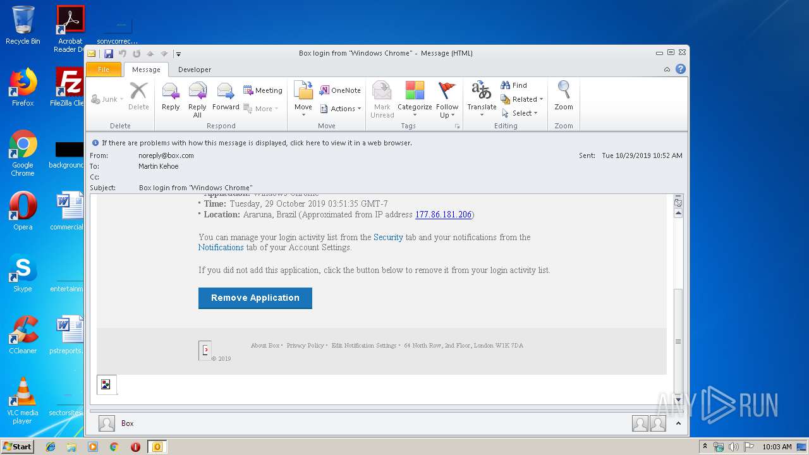Open the Select dropdown

520,113
